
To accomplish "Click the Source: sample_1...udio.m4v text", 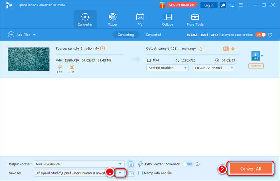I will pyautogui.click(x=77, y=48).
